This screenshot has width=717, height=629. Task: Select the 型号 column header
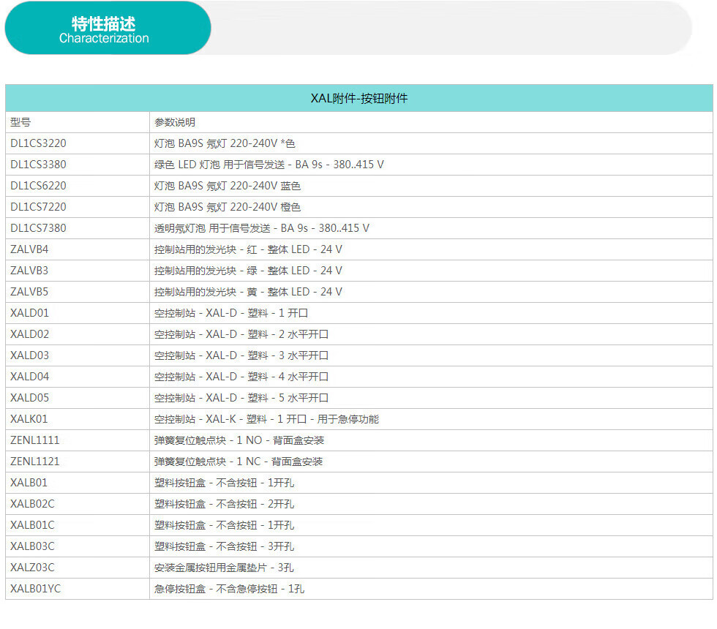[20, 122]
